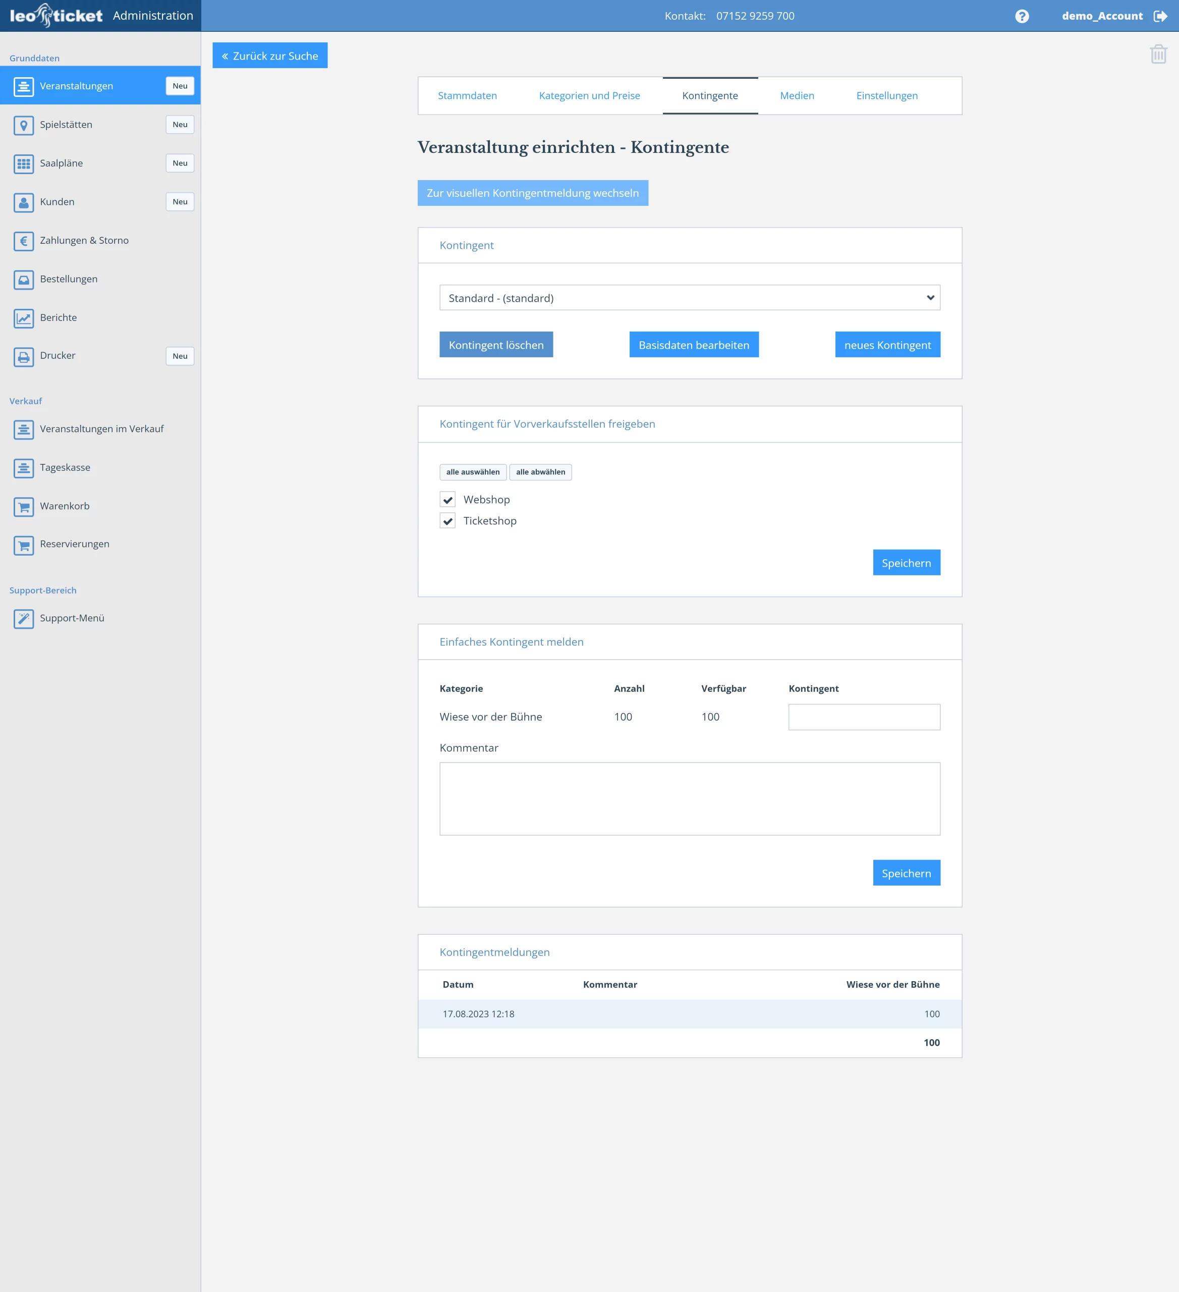
Task: Click the Support-Menü magic wand icon
Action: coord(24,618)
